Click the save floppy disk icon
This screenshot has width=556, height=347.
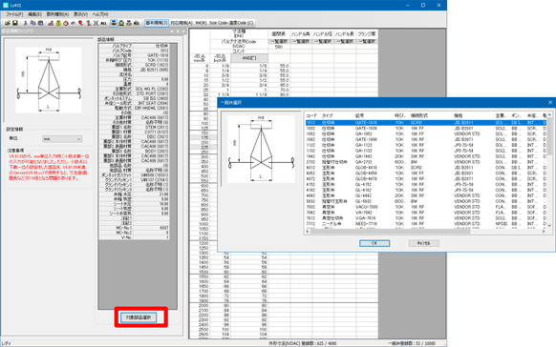pyautogui.click(x=15, y=23)
